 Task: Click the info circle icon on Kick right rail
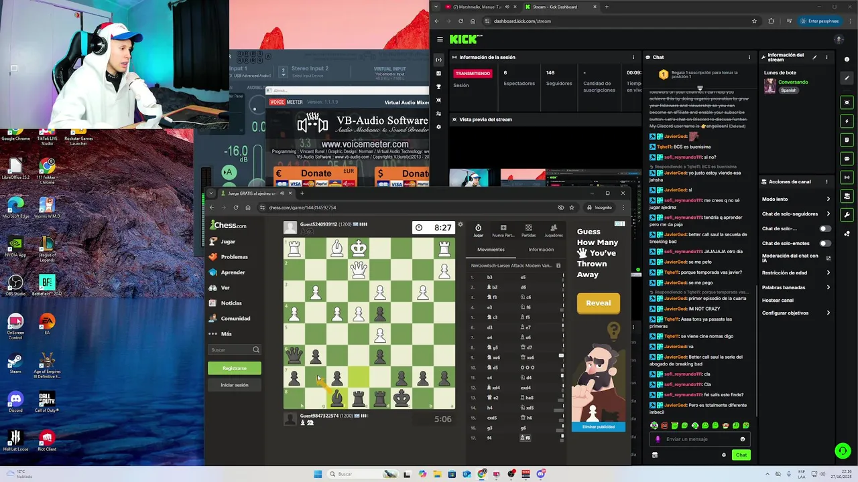pos(847,60)
